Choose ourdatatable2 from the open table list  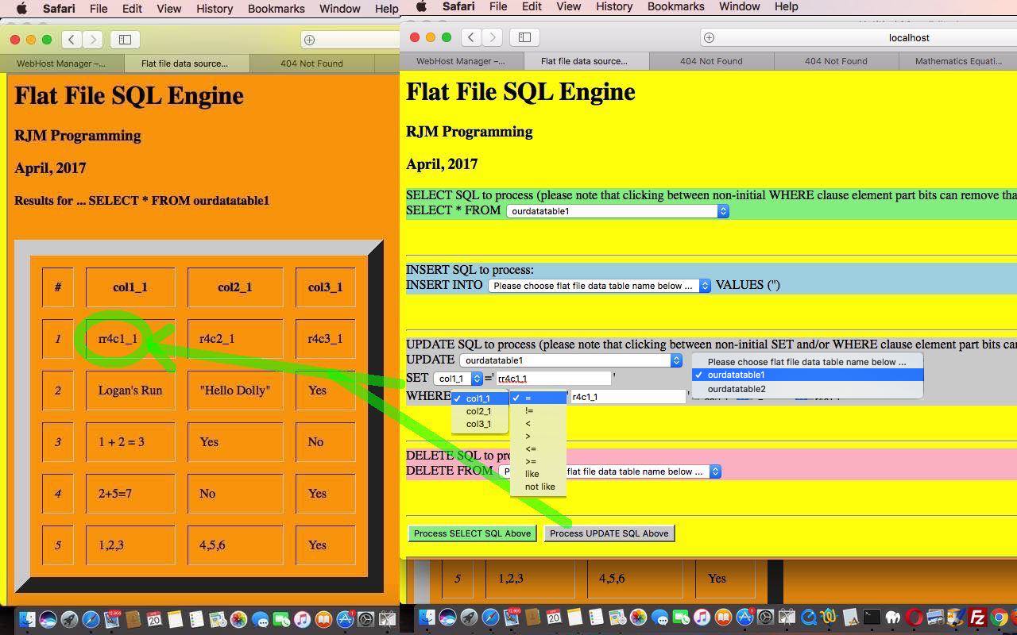(737, 389)
